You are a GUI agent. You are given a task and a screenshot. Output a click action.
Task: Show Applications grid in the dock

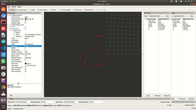point(3,107)
